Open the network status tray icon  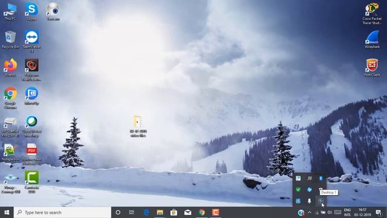[317, 213]
